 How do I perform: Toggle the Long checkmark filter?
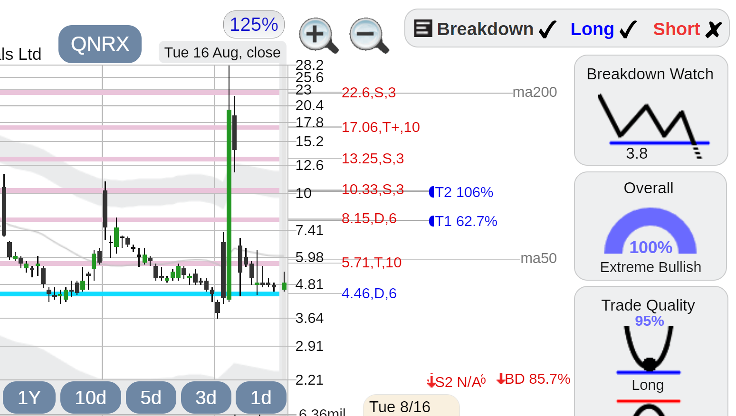628,29
